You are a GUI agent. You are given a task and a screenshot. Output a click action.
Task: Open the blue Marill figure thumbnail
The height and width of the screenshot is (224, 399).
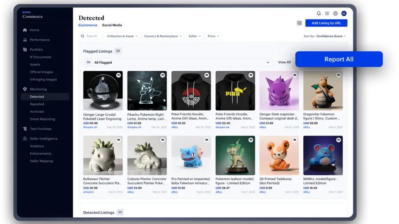[323, 155]
